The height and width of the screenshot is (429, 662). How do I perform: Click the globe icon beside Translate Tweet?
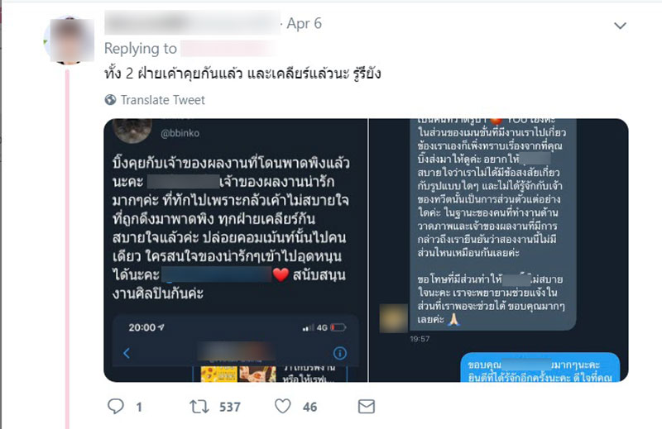(x=110, y=99)
